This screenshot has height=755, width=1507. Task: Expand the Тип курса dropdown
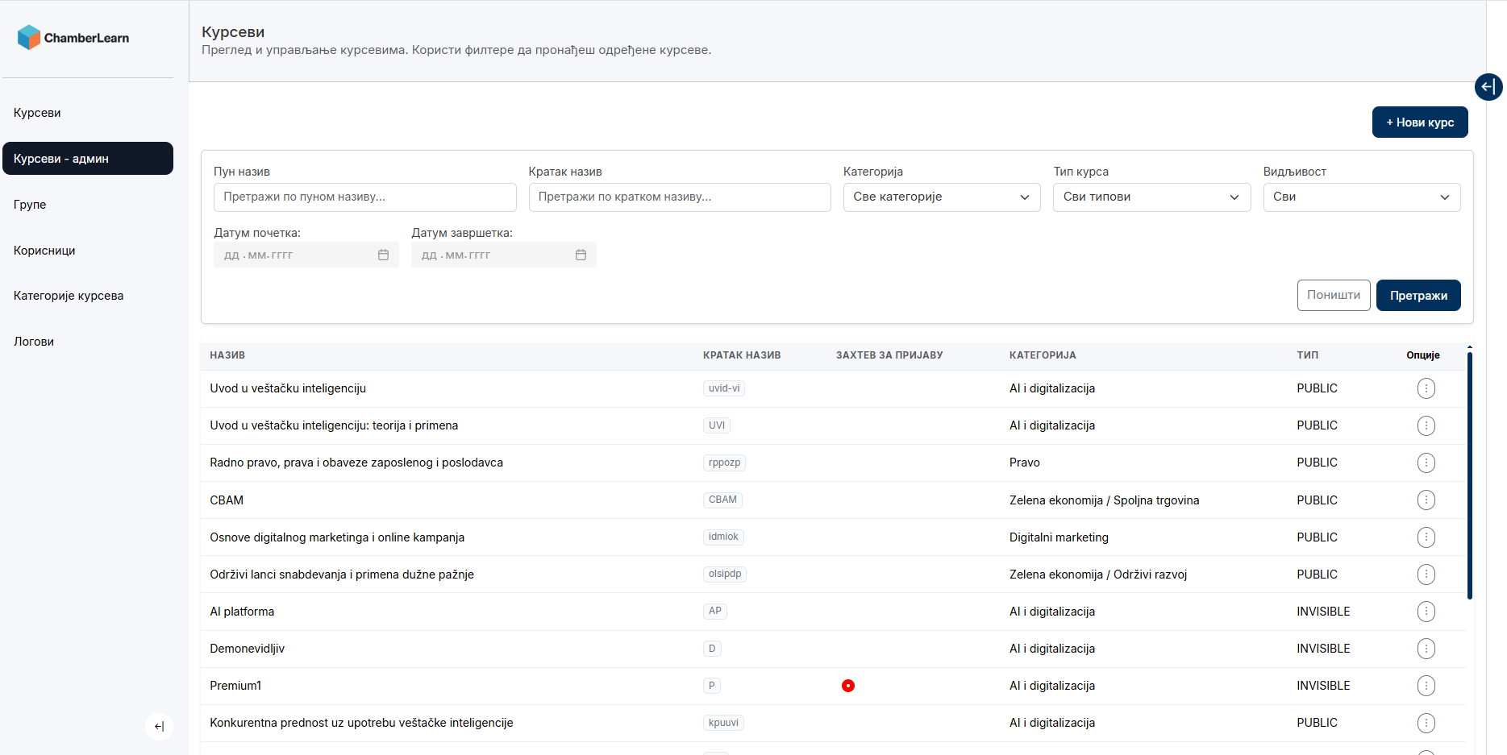coord(1151,197)
